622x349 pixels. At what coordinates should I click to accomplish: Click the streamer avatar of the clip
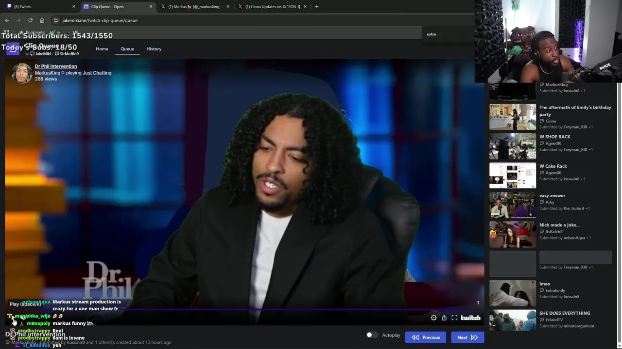[22, 73]
